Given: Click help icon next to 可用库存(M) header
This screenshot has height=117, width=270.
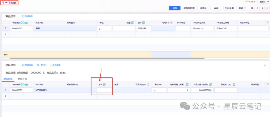Looking at the screenshot, I should tap(148, 85).
